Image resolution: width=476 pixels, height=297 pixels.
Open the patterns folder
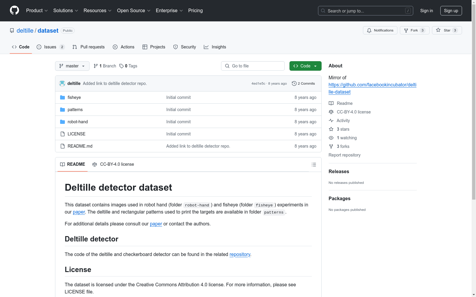[x=75, y=110]
